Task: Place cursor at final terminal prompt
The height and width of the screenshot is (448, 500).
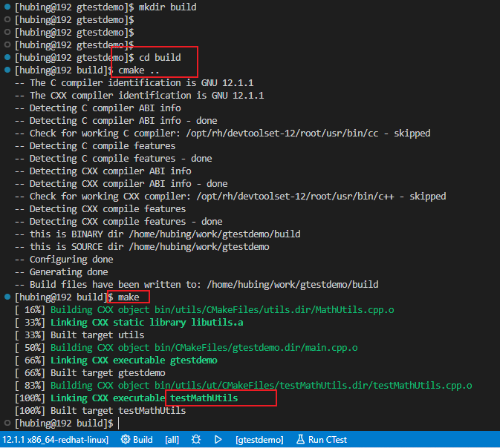Action: coord(119,424)
